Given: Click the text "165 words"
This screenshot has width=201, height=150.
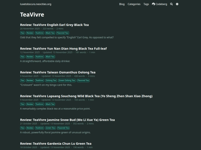Looking at the screenshot, I should 80,100.
